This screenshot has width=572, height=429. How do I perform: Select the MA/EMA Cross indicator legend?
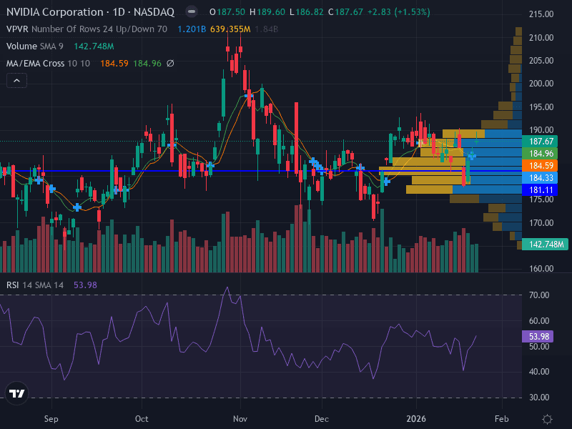48,64
